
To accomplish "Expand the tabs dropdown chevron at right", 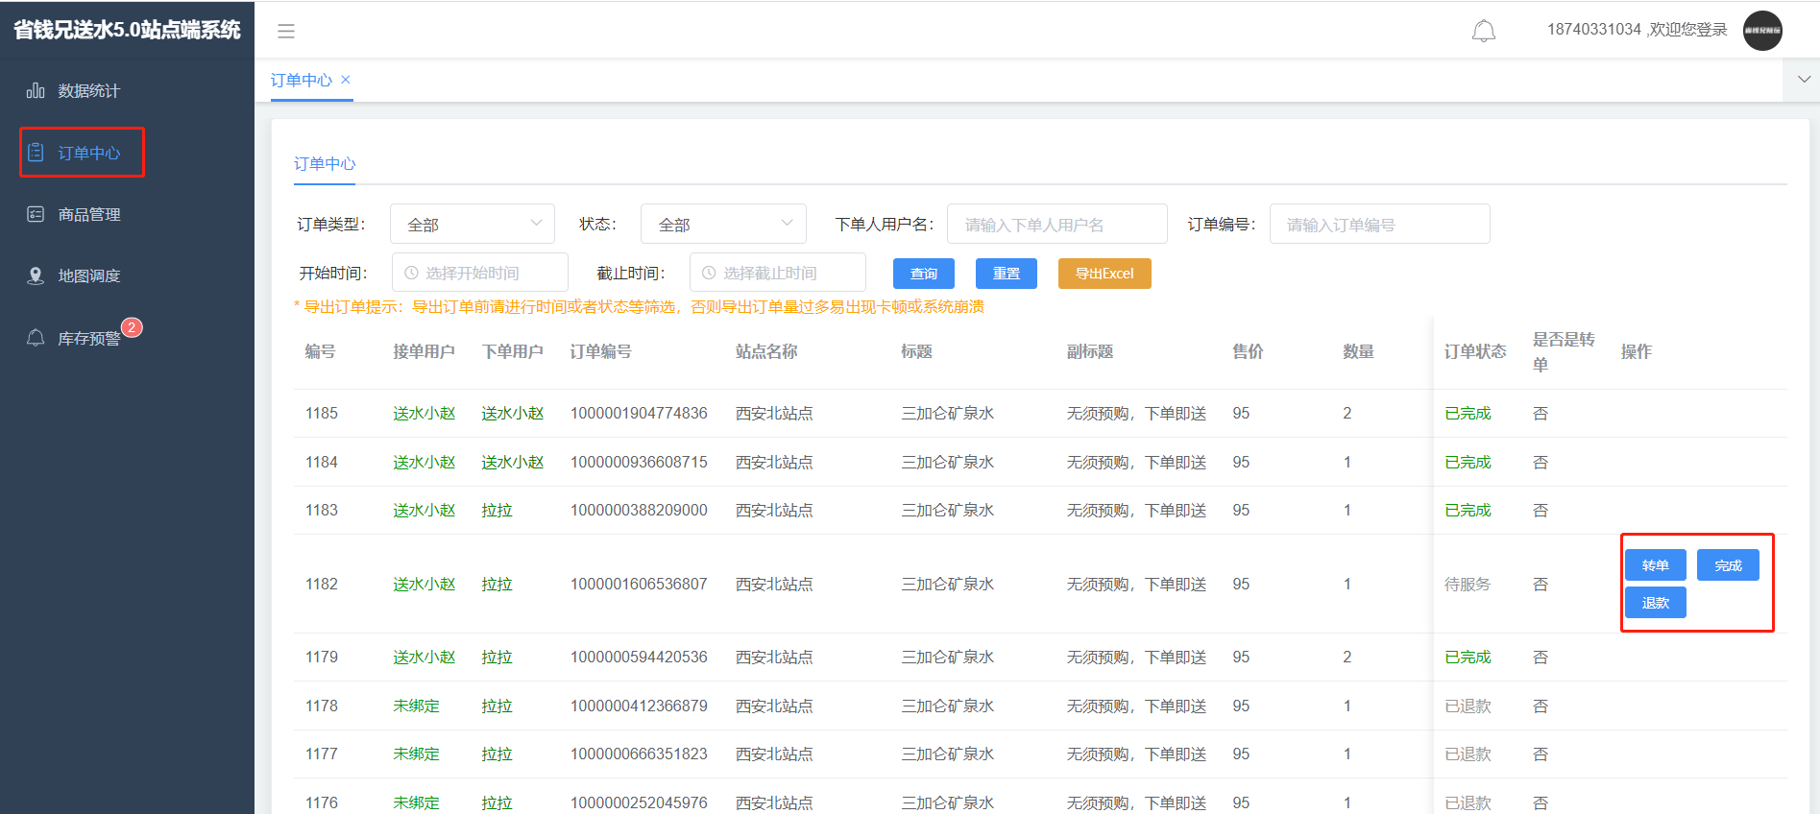I will coord(1803,80).
